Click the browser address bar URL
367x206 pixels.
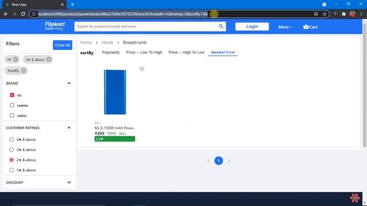(x=123, y=14)
